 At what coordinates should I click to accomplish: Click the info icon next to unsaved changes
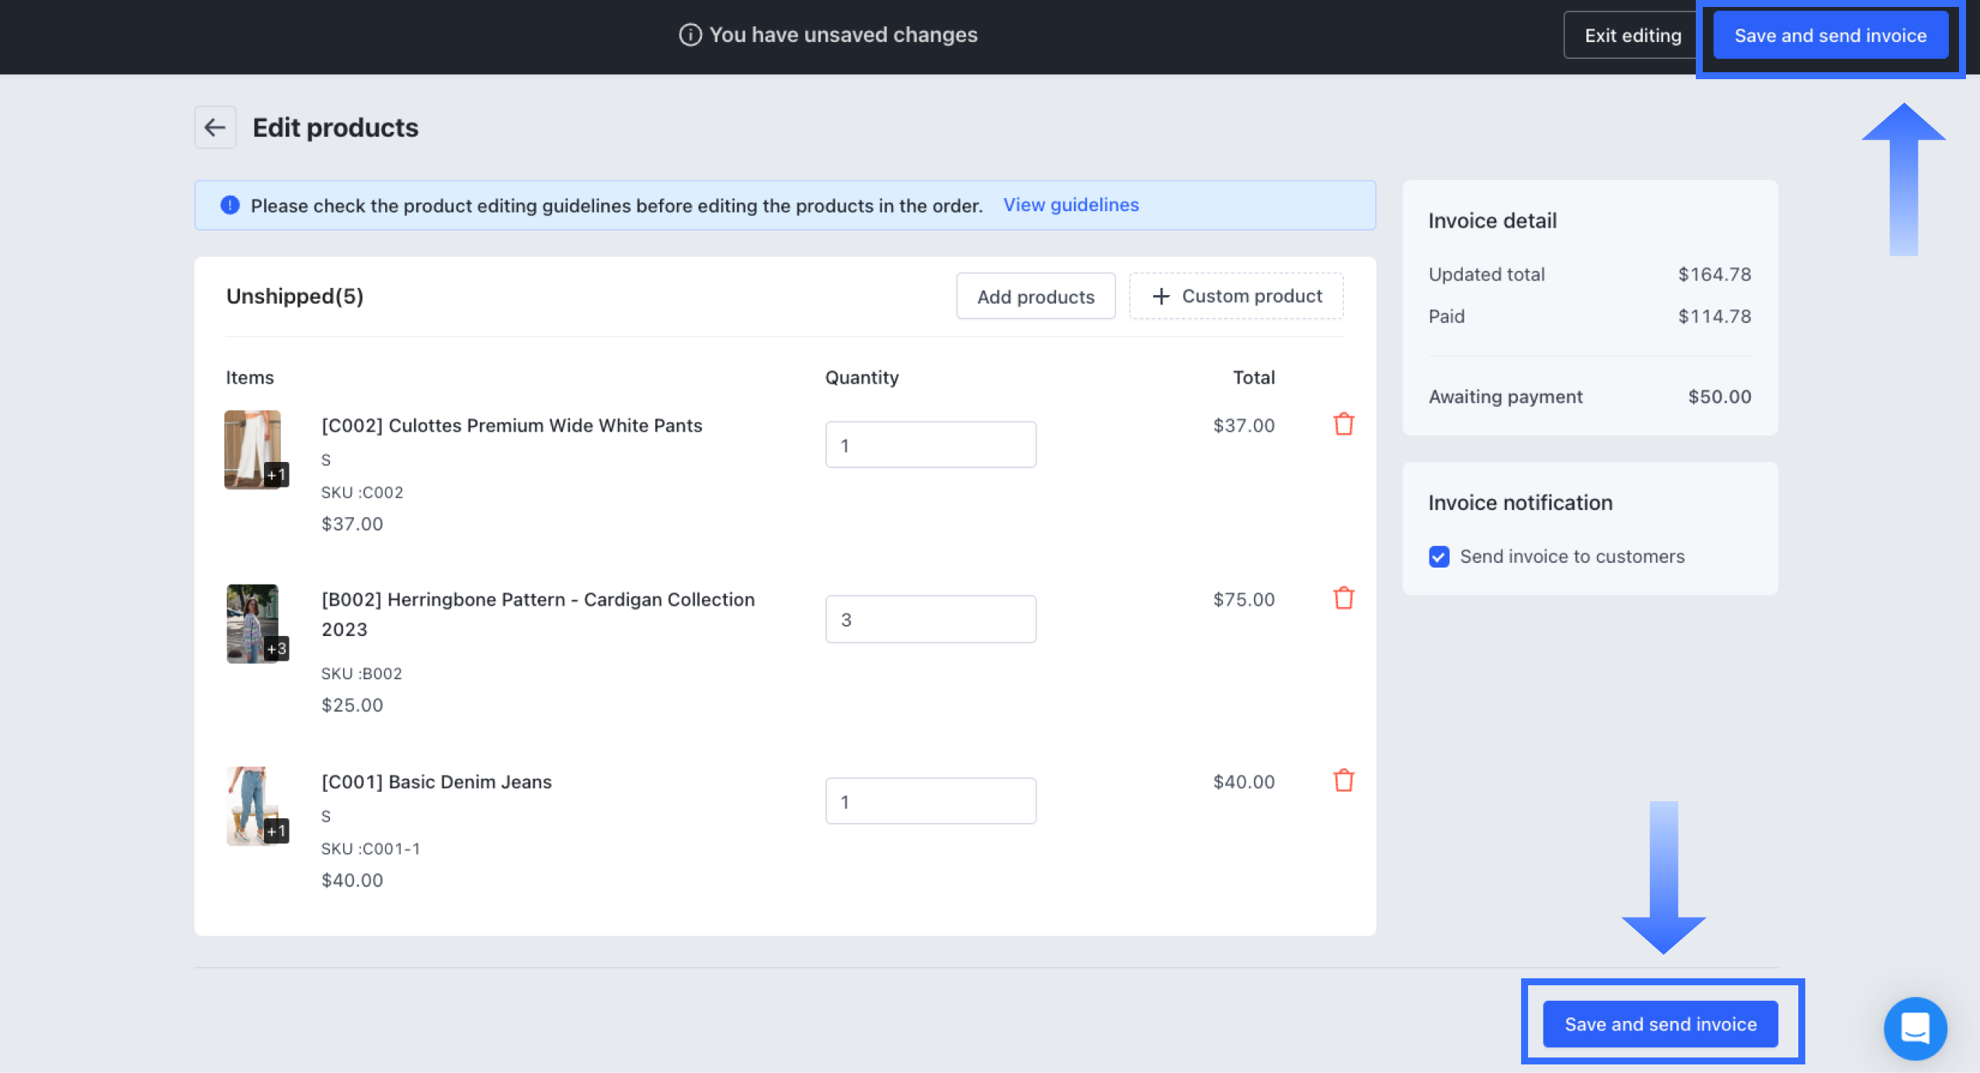690,35
